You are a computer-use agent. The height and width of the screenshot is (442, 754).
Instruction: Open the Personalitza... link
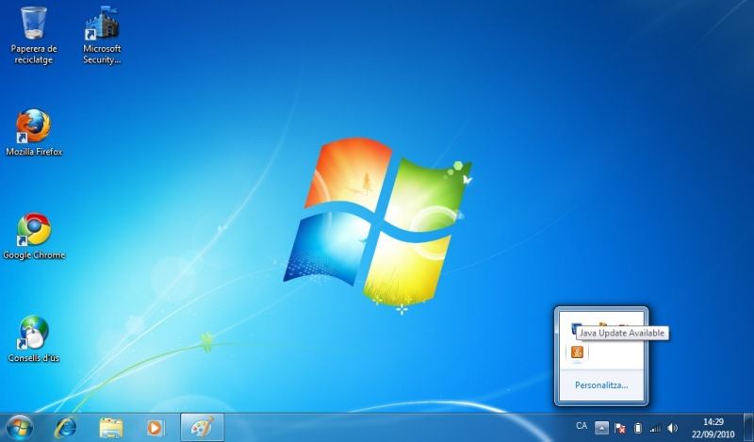point(601,385)
